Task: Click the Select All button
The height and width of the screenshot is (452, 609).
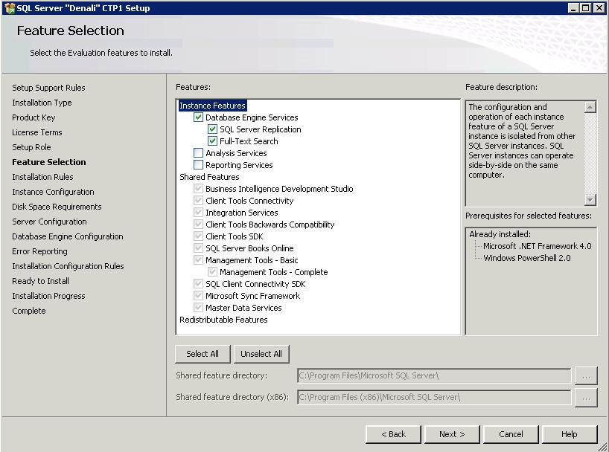Action: pos(203,354)
